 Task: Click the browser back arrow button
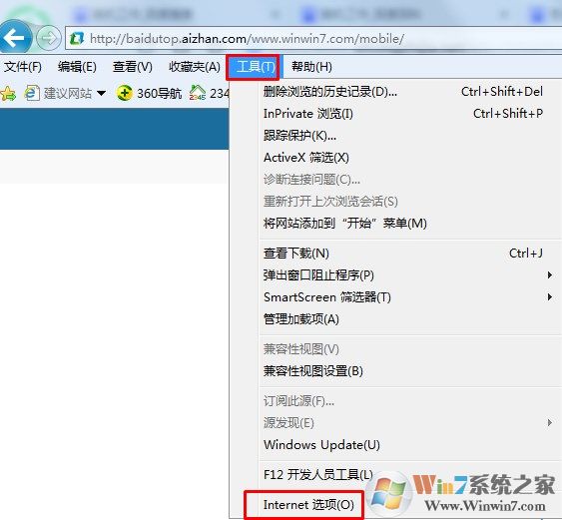tap(15, 38)
